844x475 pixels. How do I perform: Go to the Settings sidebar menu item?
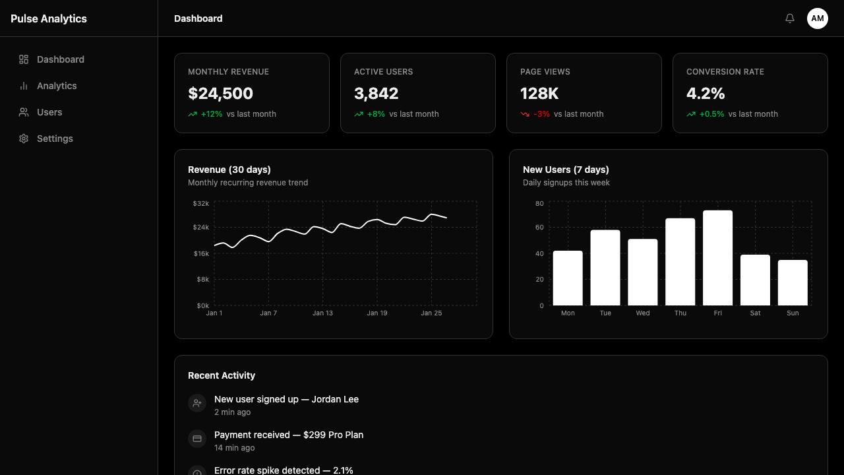click(x=79, y=139)
